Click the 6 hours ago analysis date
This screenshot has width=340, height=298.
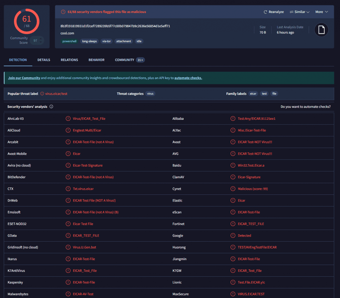[x=285, y=33]
